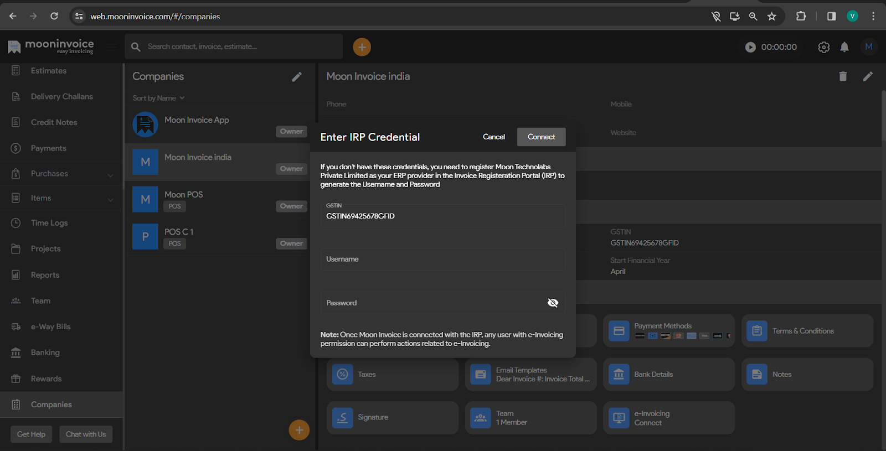Click the Get Help button

[31, 434]
